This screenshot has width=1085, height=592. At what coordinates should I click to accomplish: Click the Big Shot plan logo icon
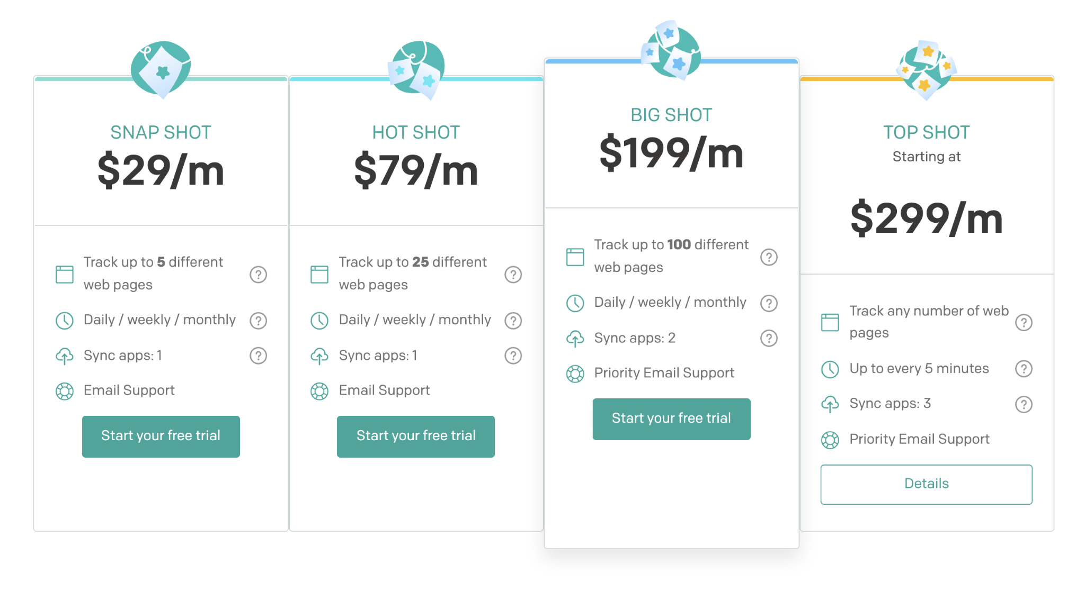point(671,50)
